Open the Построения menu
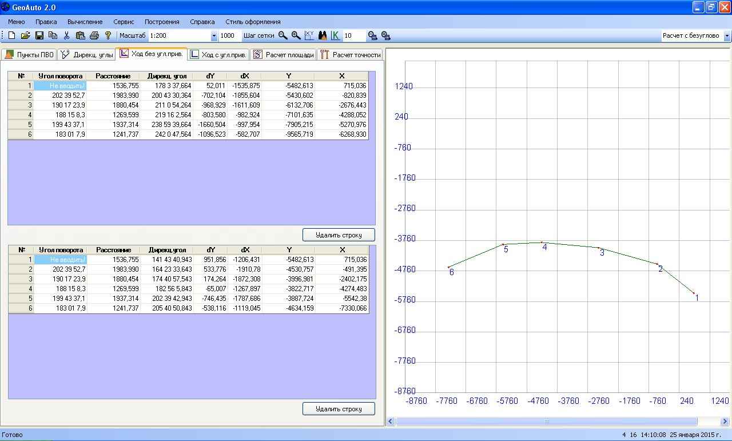This screenshot has height=441, width=732. 162,22
